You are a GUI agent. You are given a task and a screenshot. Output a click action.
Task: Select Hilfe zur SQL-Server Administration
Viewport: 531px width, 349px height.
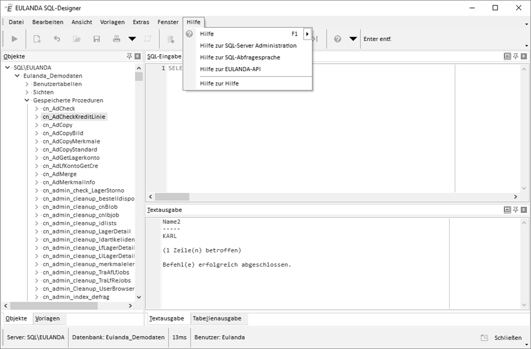tap(248, 46)
